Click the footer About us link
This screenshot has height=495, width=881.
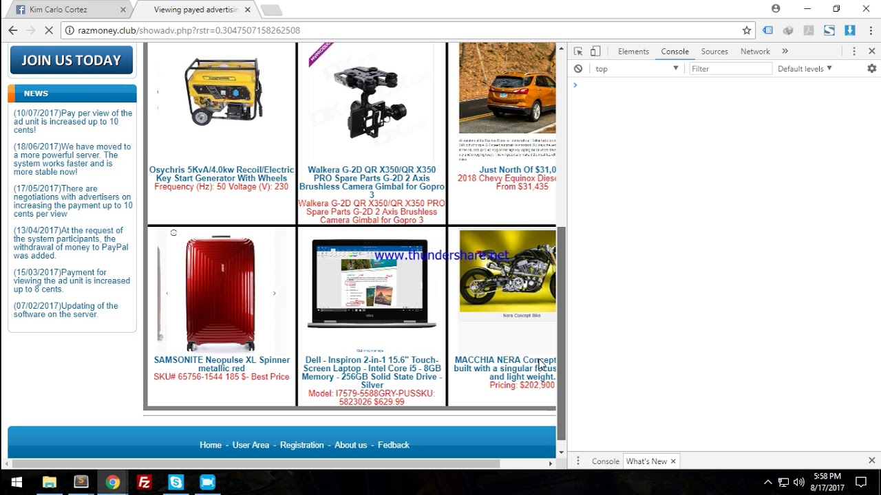[x=350, y=445]
